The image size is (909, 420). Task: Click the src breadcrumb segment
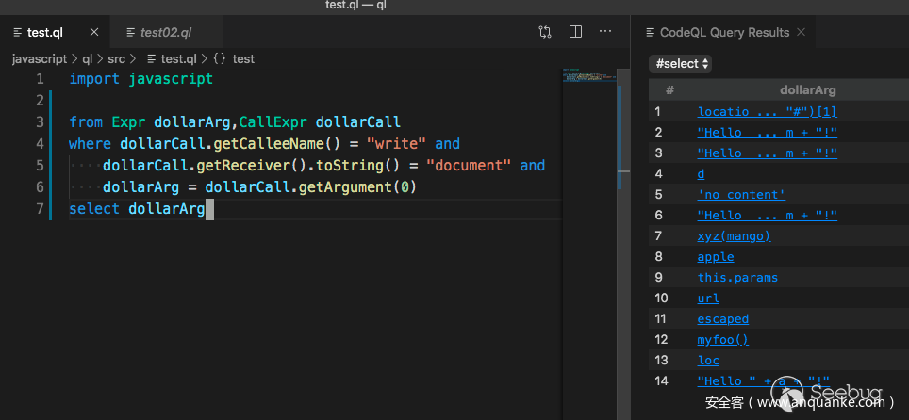[x=116, y=58]
